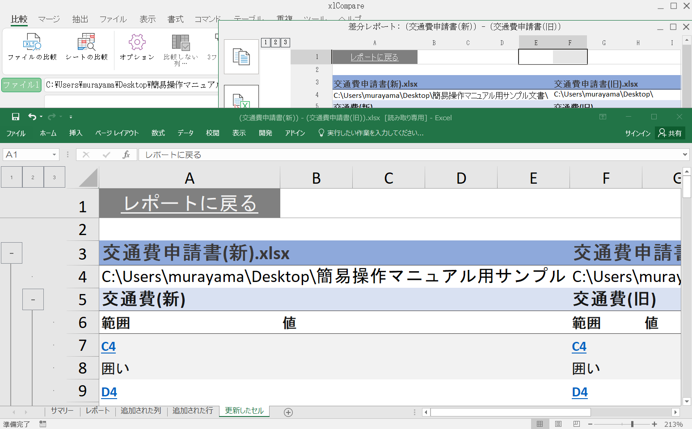Image resolution: width=692 pixels, height=429 pixels.
Task: Click the new sheet plus icon
Action: [288, 412]
